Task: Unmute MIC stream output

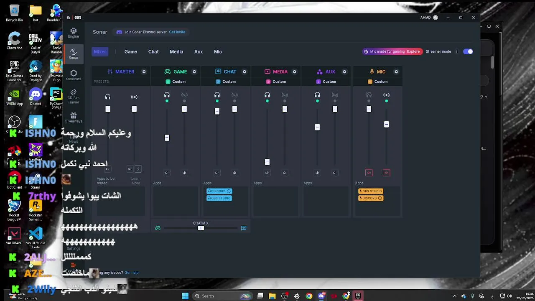Action: (386, 173)
